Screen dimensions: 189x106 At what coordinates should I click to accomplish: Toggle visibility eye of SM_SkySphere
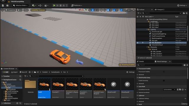pos(138,43)
